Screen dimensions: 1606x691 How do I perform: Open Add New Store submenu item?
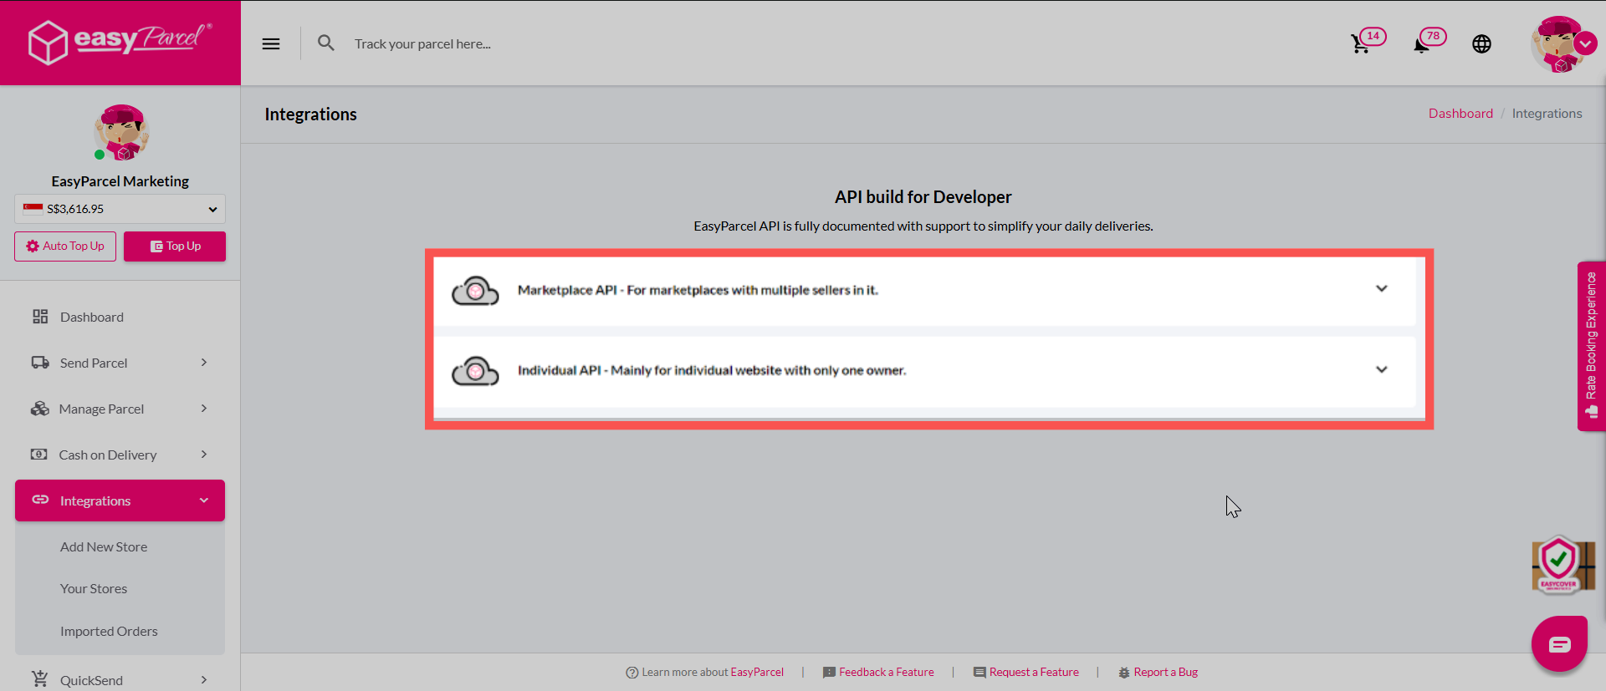(104, 546)
